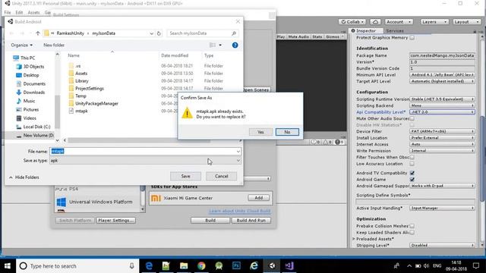Open Windows Start menu
Viewport: 486px width, 273px height.
click(x=8, y=266)
